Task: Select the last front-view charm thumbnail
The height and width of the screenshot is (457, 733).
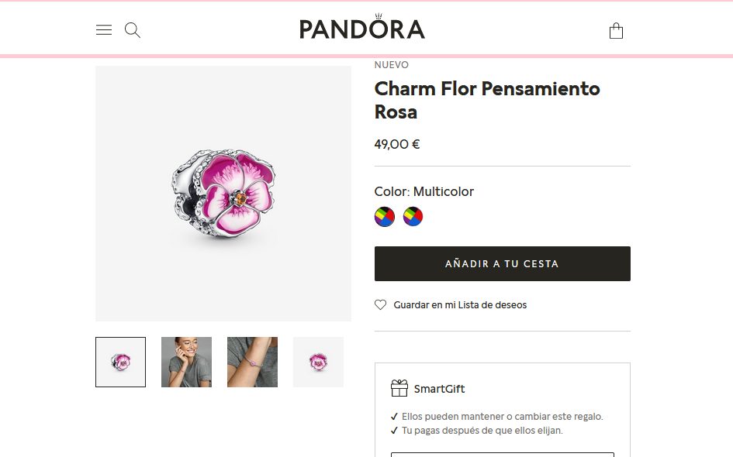Action: 318,362
